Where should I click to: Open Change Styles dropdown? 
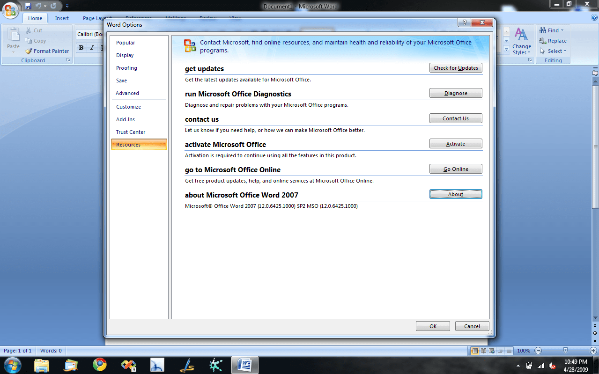pyautogui.click(x=522, y=41)
